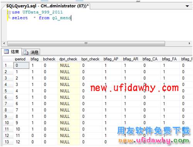The image size is (193, 147).
Task: Click the bflag_AR cell in row 8
Action: click(x=132, y=110)
